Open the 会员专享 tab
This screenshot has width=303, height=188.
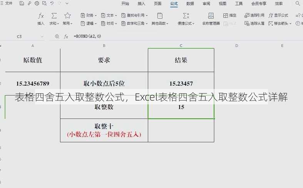(x=259, y=4)
